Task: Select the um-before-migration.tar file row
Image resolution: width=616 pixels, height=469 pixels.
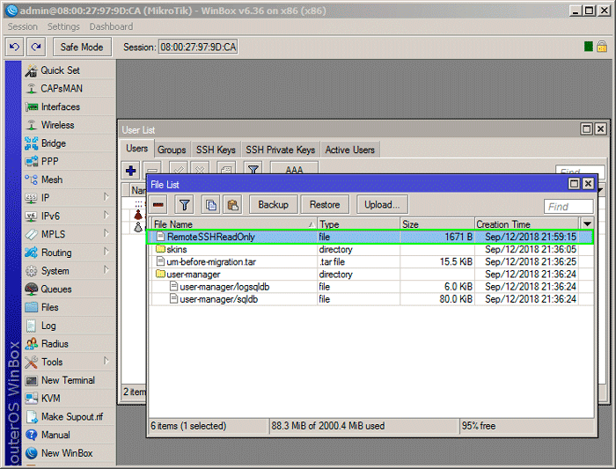Action: click(x=211, y=262)
